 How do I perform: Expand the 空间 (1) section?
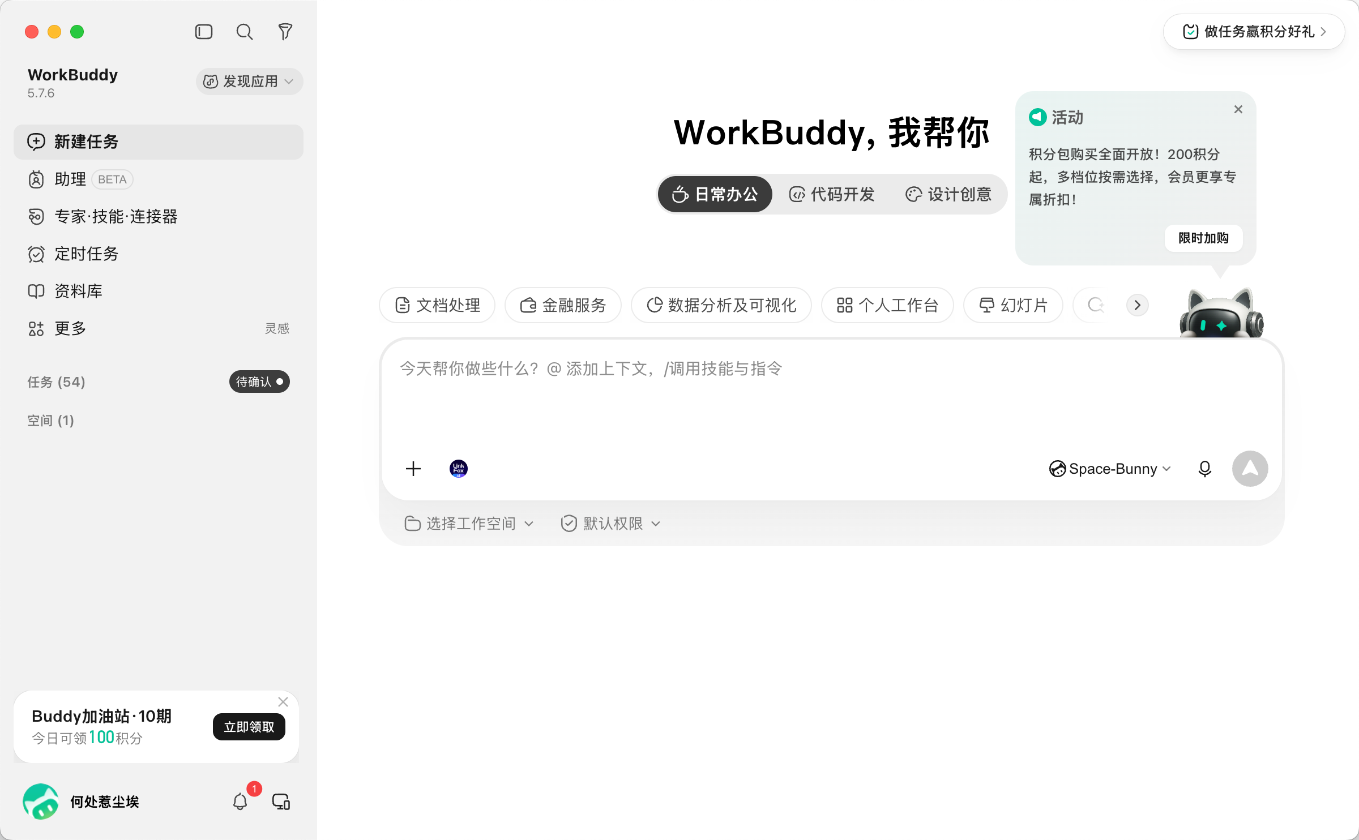pyautogui.click(x=50, y=421)
